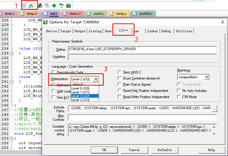Viewport: 228px width, 156px height.
Task: Click the gray stacked windows toolbar icon
Action: coord(47,6)
